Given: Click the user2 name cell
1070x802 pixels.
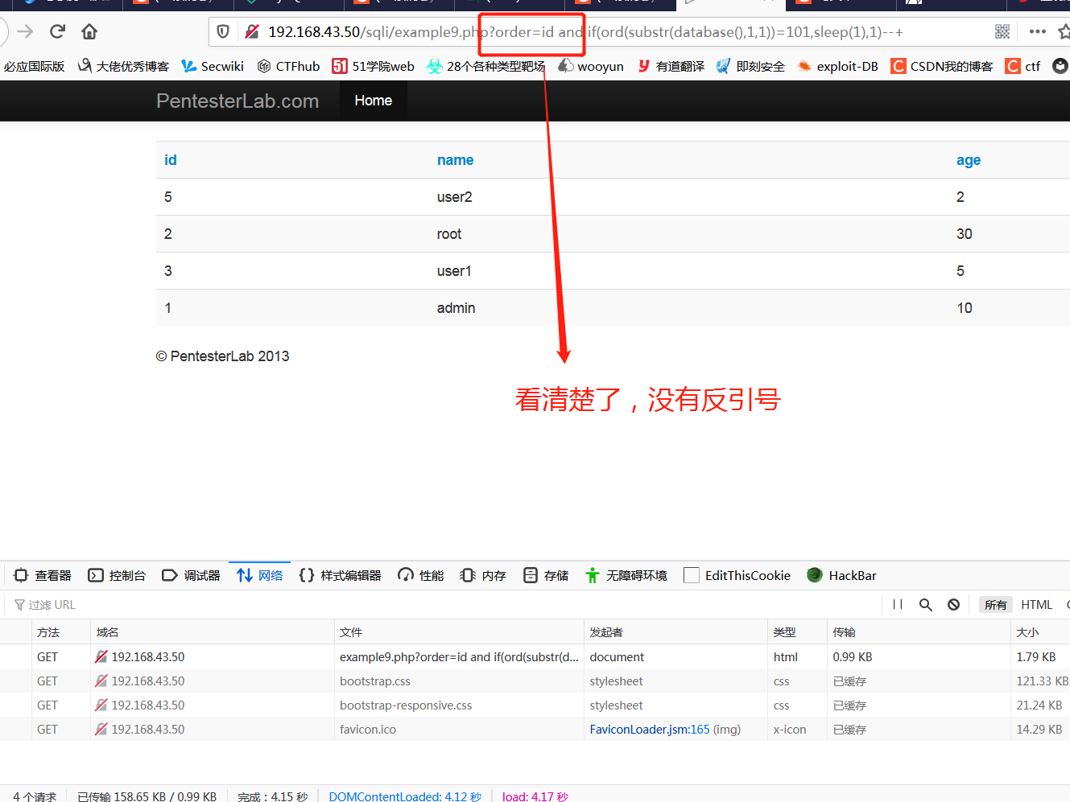Looking at the screenshot, I should pos(455,197).
